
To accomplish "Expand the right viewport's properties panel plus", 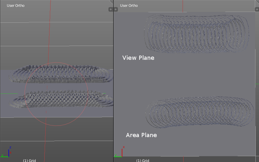I will click(x=257, y=9).
